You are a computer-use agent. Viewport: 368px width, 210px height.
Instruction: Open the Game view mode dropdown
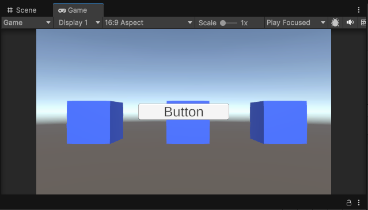click(27, 23)
